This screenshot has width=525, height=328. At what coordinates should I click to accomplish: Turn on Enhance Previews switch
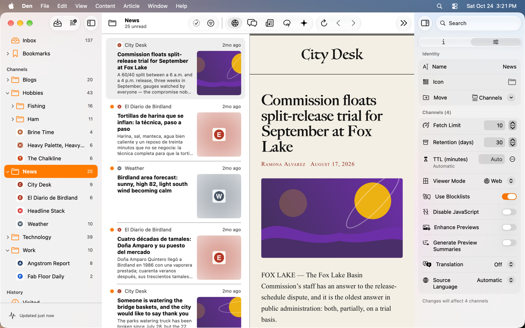509,228
